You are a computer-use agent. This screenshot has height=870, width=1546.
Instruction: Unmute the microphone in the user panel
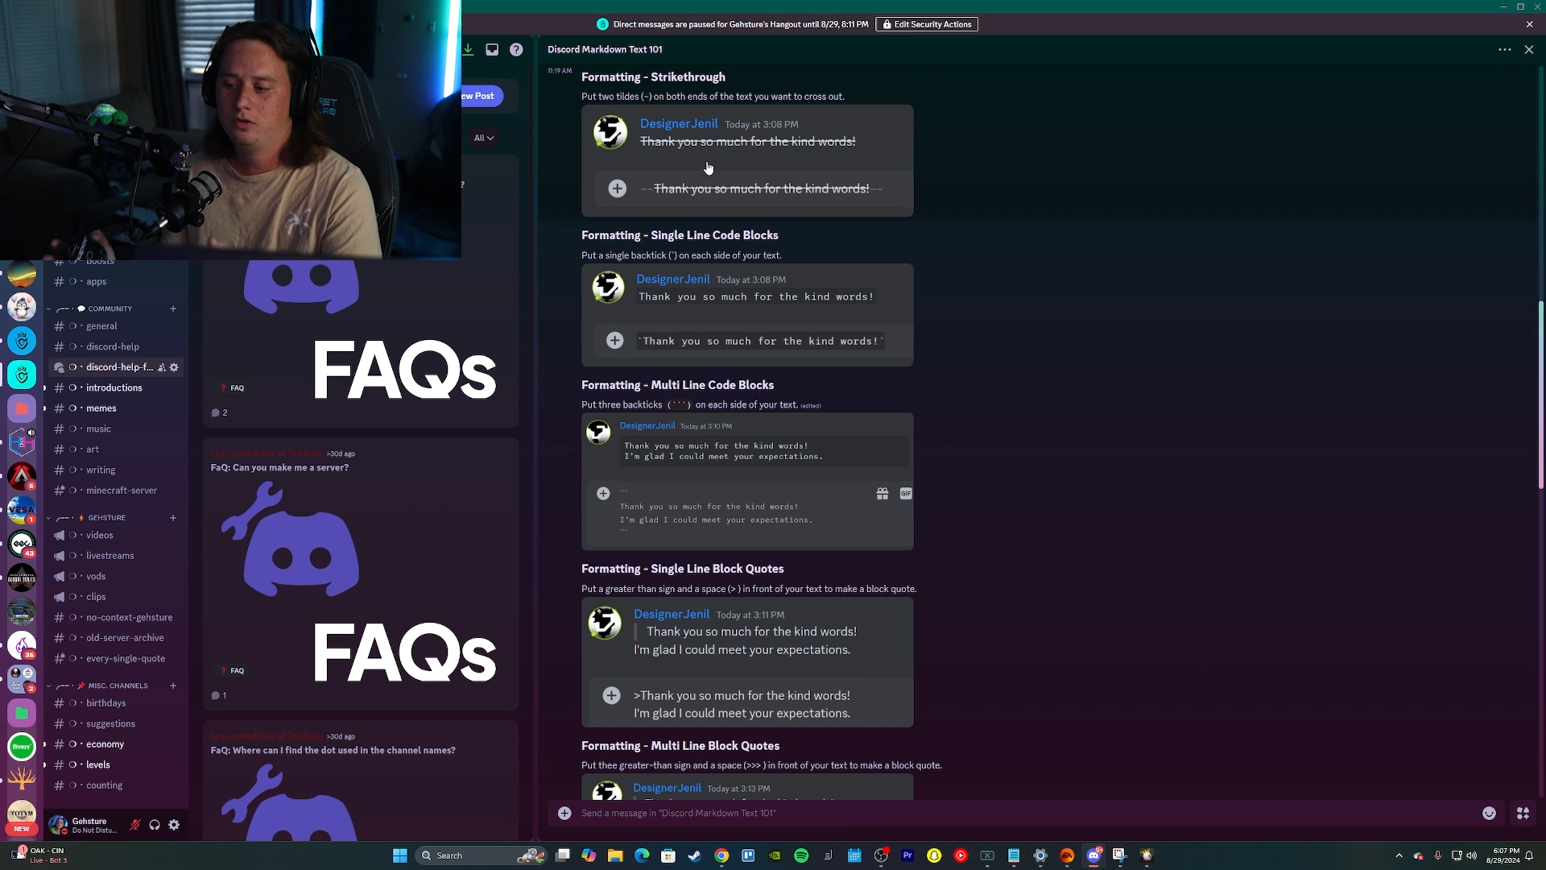[x=134, y=825]
